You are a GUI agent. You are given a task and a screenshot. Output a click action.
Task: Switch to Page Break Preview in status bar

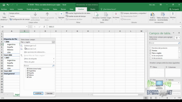click(x=156, y=98)
